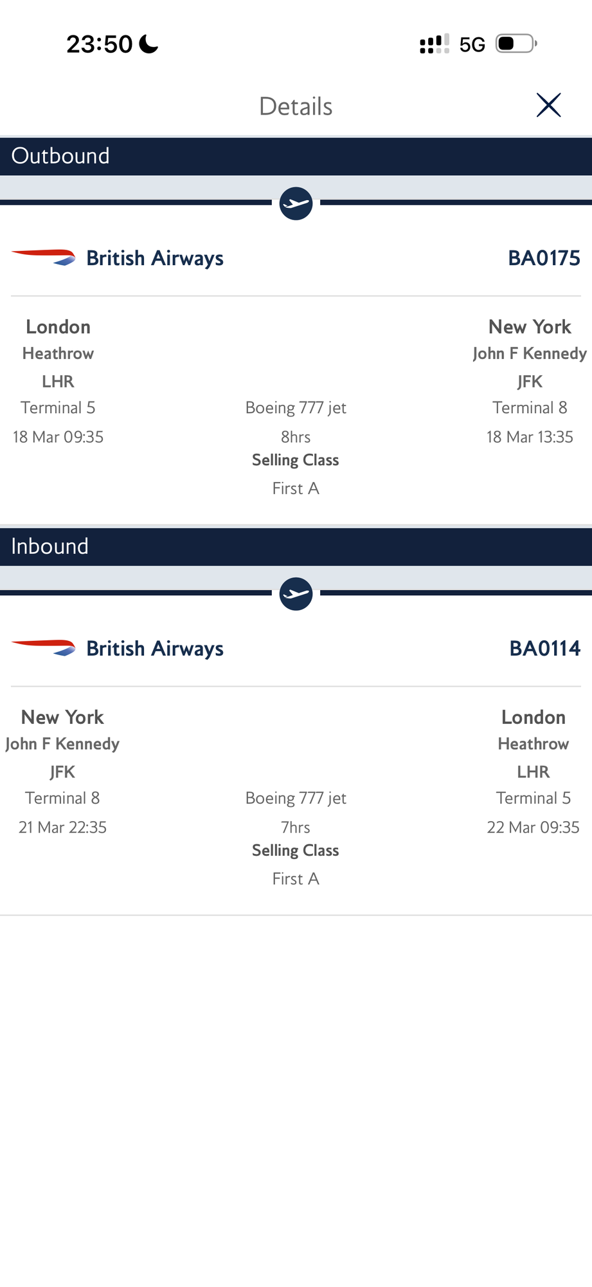Tap inbound arrival time 22 Mar 09:35

pyautogui.click(x=533, y=827)
